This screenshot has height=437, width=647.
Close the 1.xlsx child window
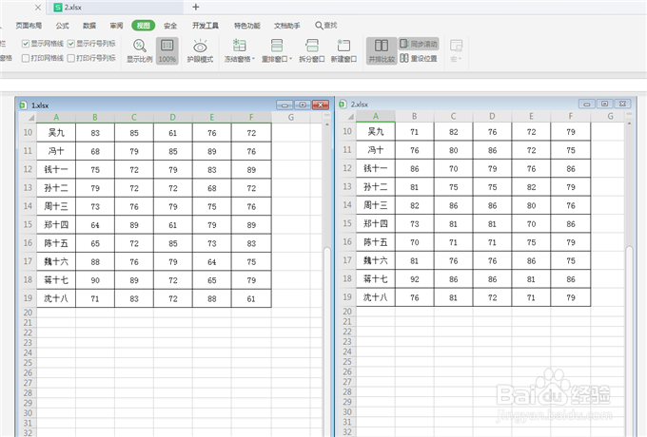(321, 105)
